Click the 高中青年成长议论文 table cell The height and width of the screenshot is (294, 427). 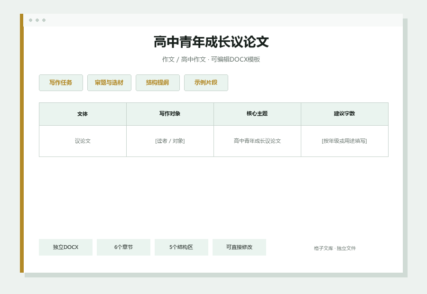[257, 141]
